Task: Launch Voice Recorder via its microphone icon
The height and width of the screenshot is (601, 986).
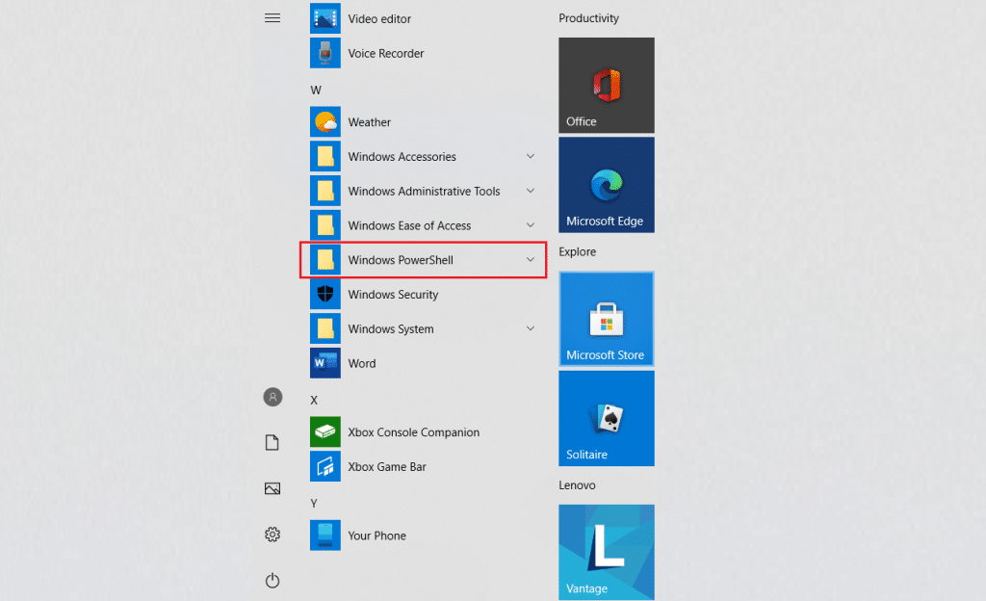Action: tap(325, 53)
